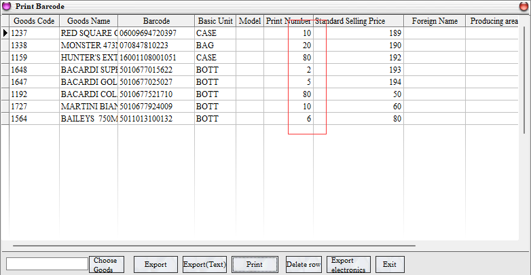The height and width of the screenshot is (275, 531).
Task: Click the Export electronics button
Action: 348,264
